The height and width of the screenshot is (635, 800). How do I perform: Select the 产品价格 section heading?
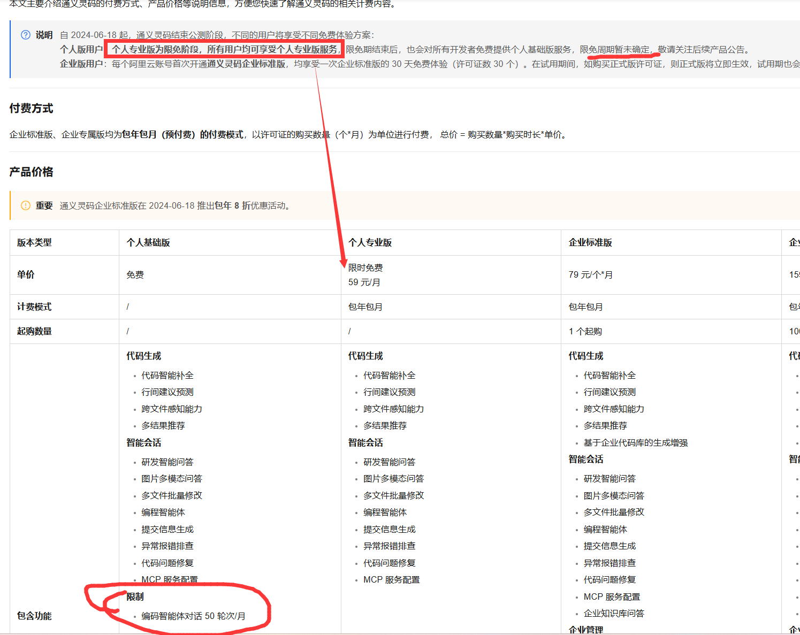click(x=31, y=172)
